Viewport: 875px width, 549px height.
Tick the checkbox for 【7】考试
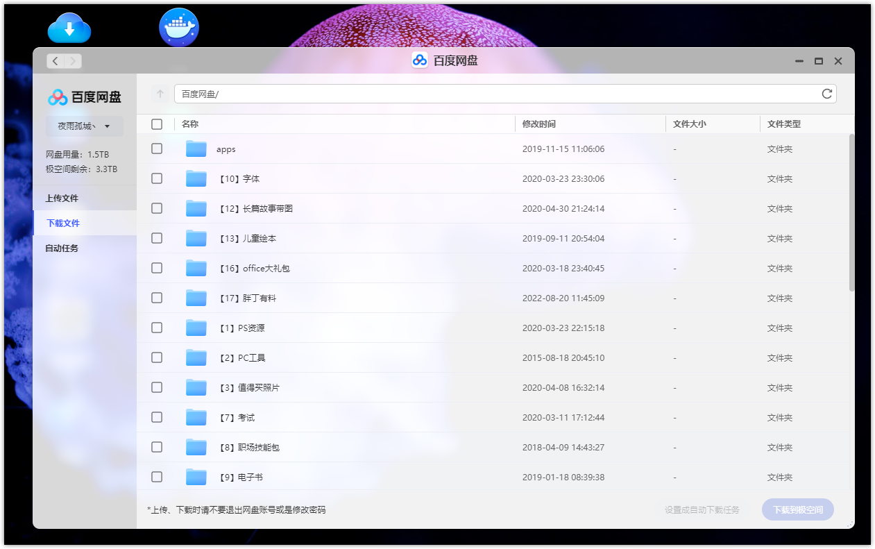(157, 417)
